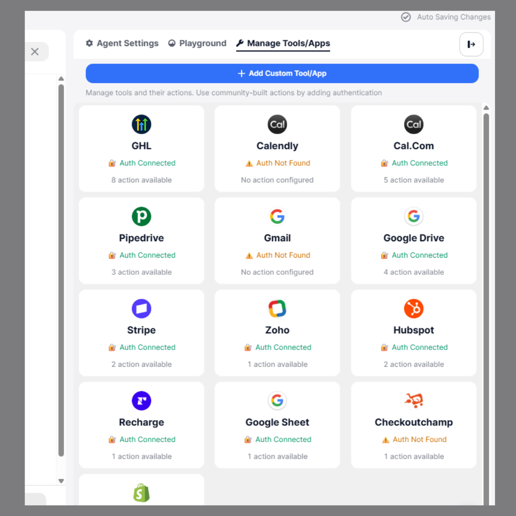Close the left panel with the X
The image size is (516, 516).
pyautogui.click(x=35, y=51)
